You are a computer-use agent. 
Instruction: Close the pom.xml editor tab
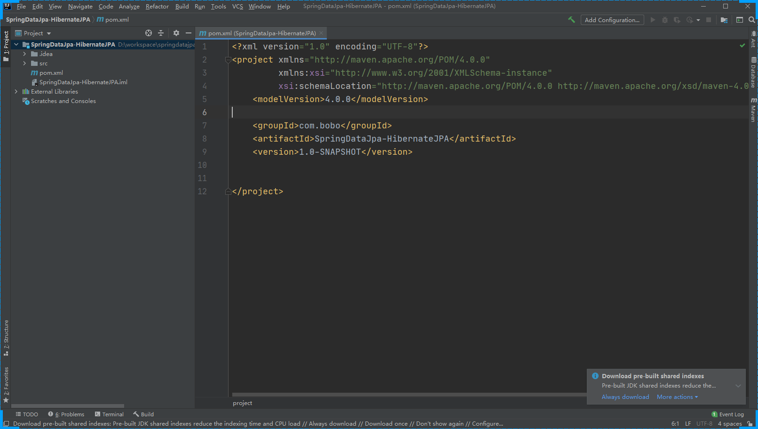point(321,33)
